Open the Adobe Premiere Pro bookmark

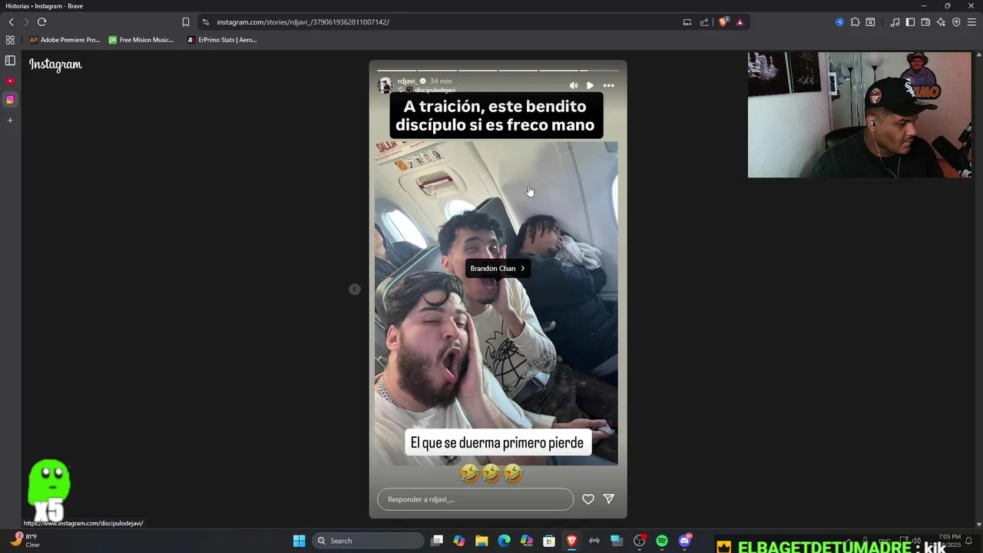pos(65,40)
